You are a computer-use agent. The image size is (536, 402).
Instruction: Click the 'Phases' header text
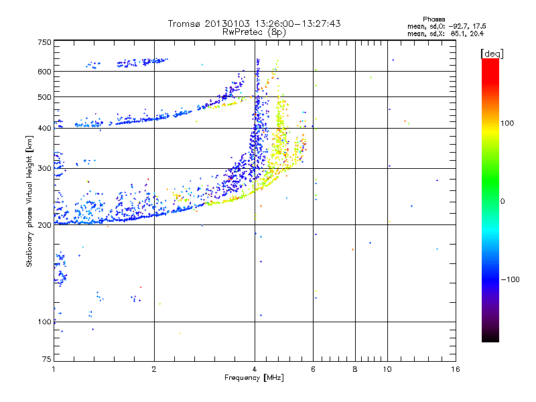(x=433, y=19)
